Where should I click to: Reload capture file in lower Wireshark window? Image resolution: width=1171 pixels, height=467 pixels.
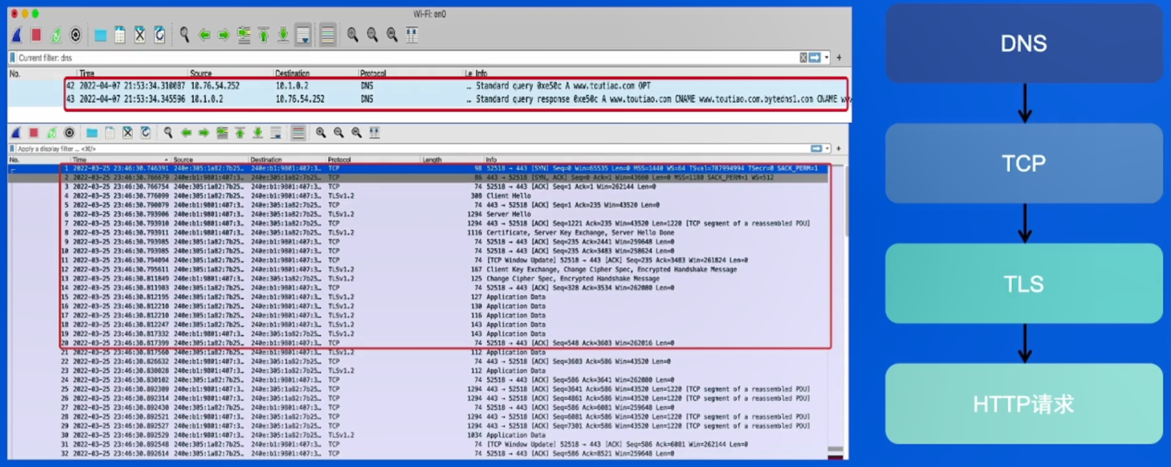[146, 133]
